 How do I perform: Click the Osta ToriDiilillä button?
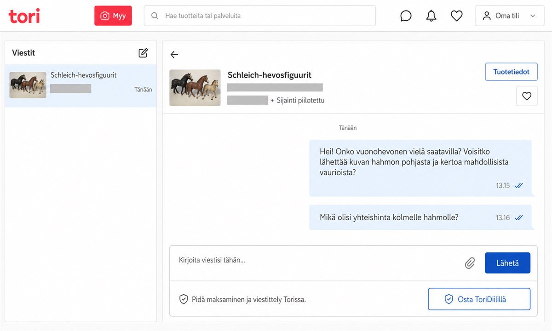[x=479, y=299]
